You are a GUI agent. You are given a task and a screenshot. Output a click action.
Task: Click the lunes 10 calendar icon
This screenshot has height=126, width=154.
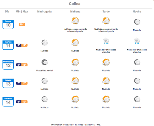(x=8, y=24)
